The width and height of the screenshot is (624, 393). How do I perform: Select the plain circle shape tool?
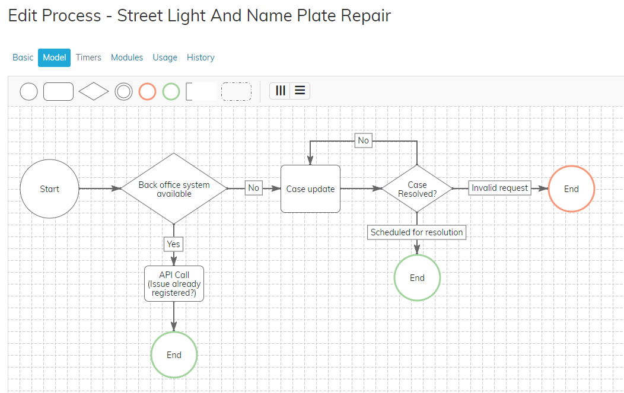pyautogui.click(x=28, y=91)
